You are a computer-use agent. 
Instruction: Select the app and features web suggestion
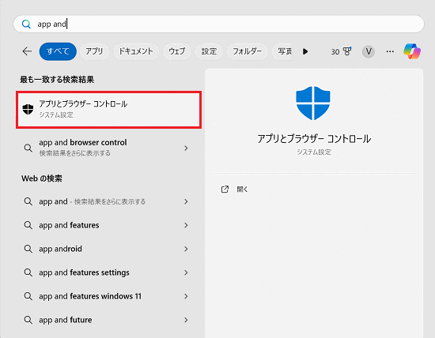[109, 225]
